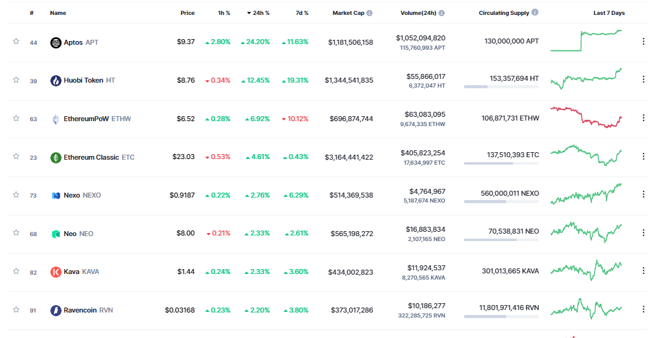Open the three-dot menu for Nexo
The width and height of the screenshot is (663, 338).
pos(643,194)
